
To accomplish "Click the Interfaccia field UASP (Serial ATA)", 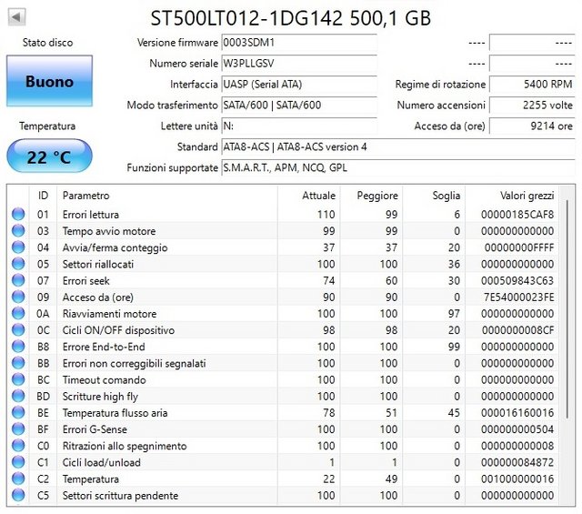I will (x=299, y=85).
